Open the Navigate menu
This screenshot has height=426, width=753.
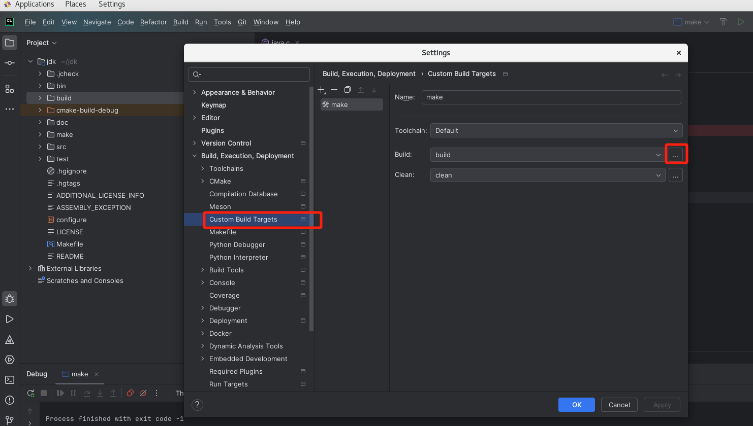coord(97,22)
